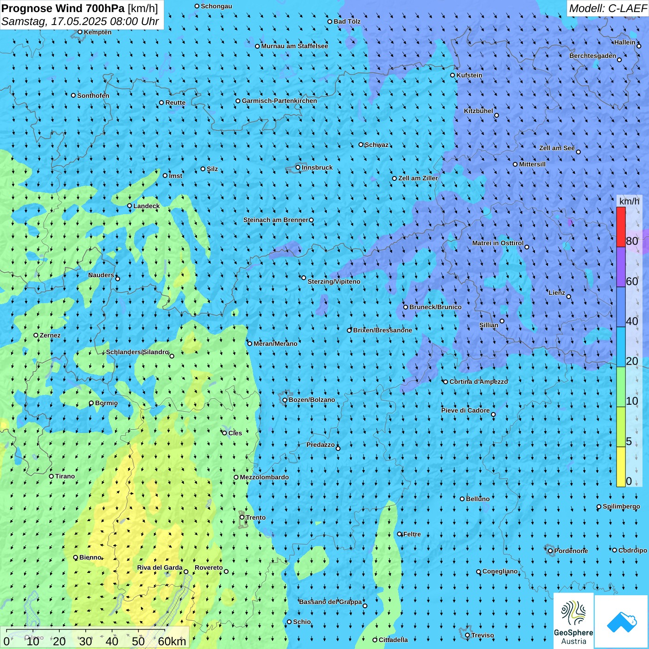Click the 'Cortina d'Ampezzo' label
This screenshot has height=649, width=649.
pos(478,382)
